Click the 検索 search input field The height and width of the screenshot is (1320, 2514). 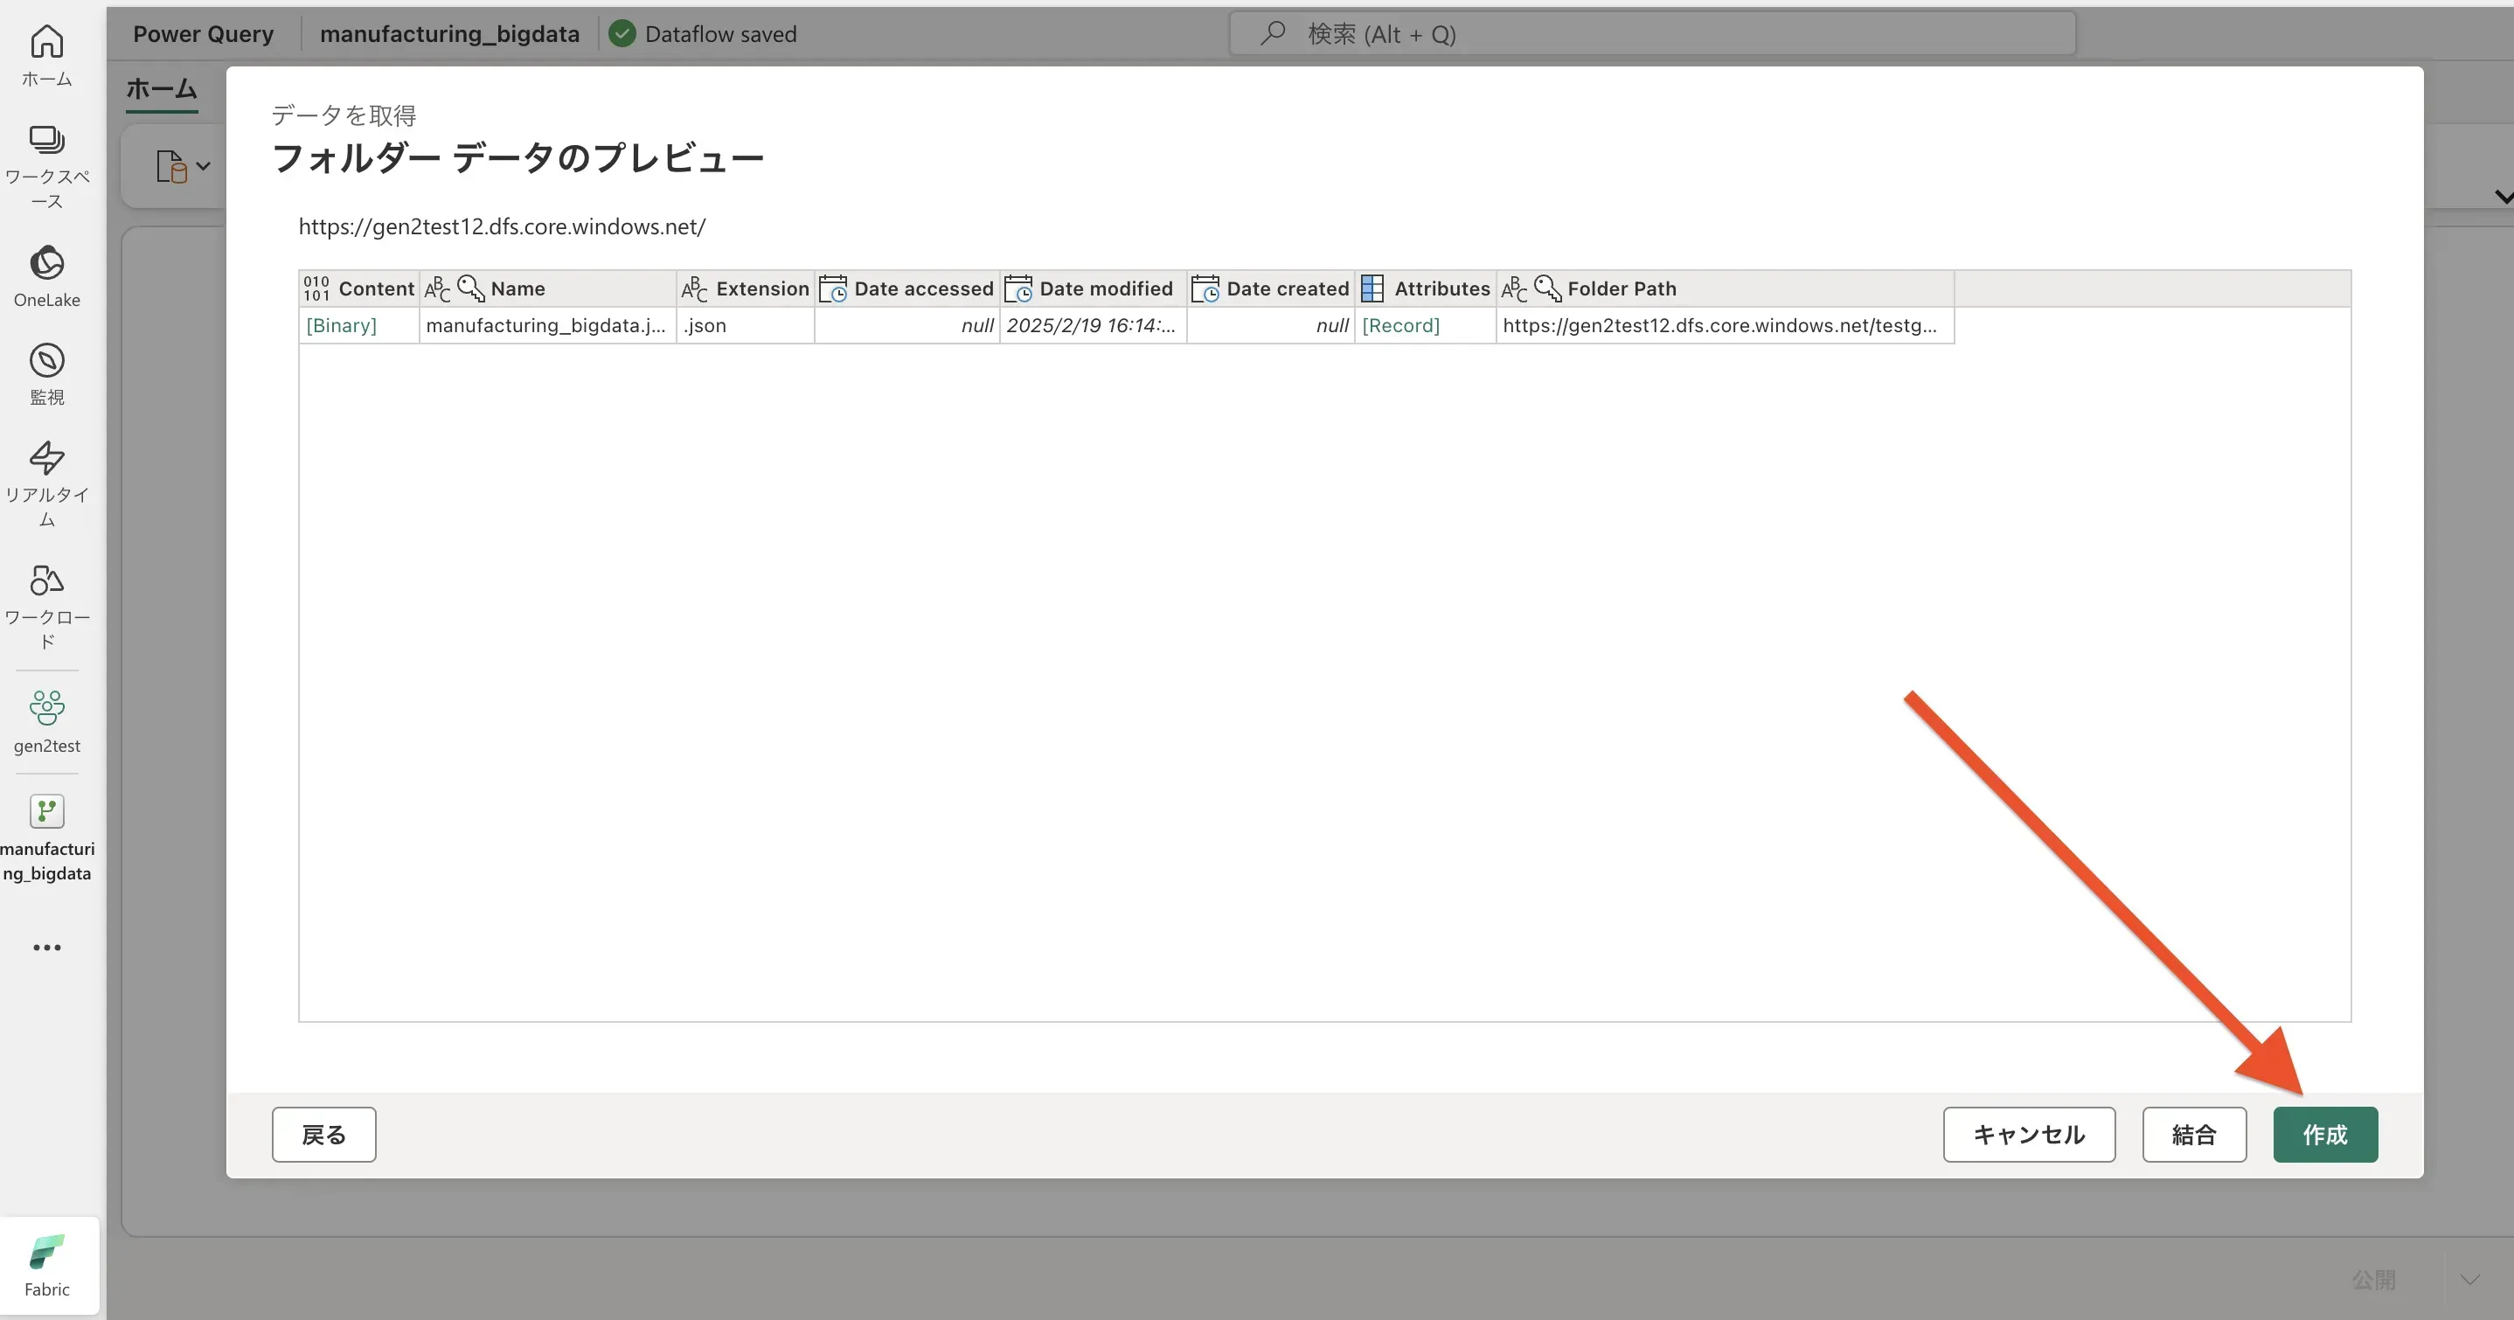pyautogui.click(x=1651, y=34)
